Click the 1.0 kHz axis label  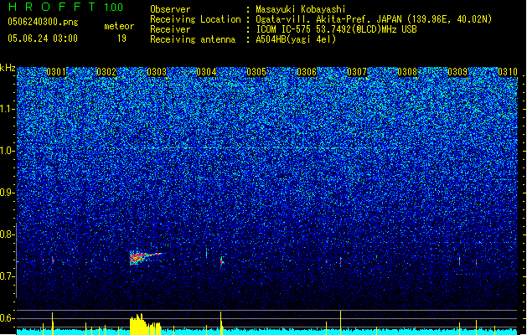(x=8, y=151)
